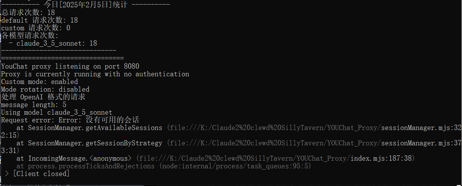This screenshot has width=462, height=186.
Task: Click the 各模型请求次数 heading text
Action: click(x=30, y=36)
